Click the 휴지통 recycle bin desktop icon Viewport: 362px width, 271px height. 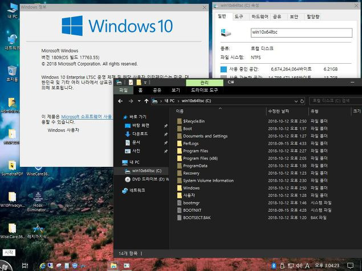pos(12,73)
